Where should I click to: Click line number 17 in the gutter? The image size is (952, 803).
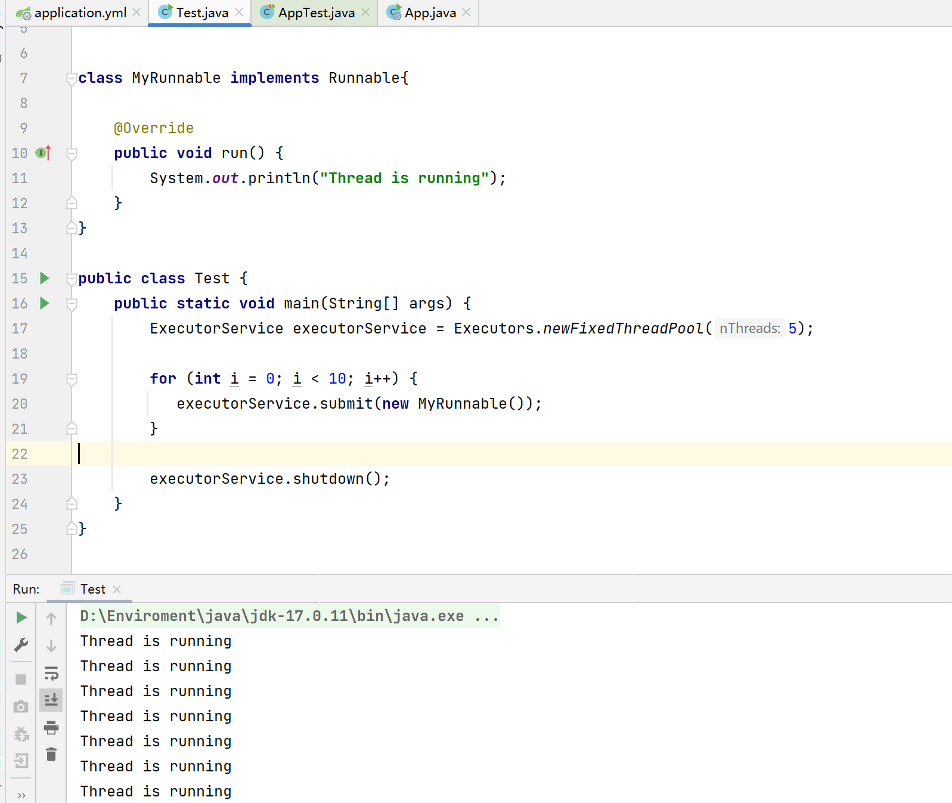20,329
